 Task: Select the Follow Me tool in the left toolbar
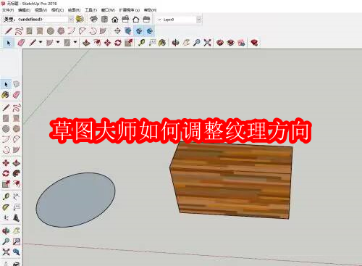[16, 173]
